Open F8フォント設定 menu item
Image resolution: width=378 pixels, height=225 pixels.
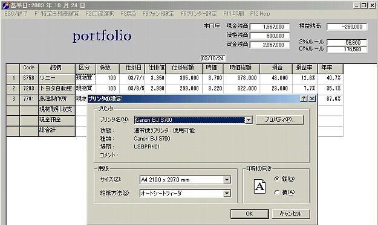[158, 14]
